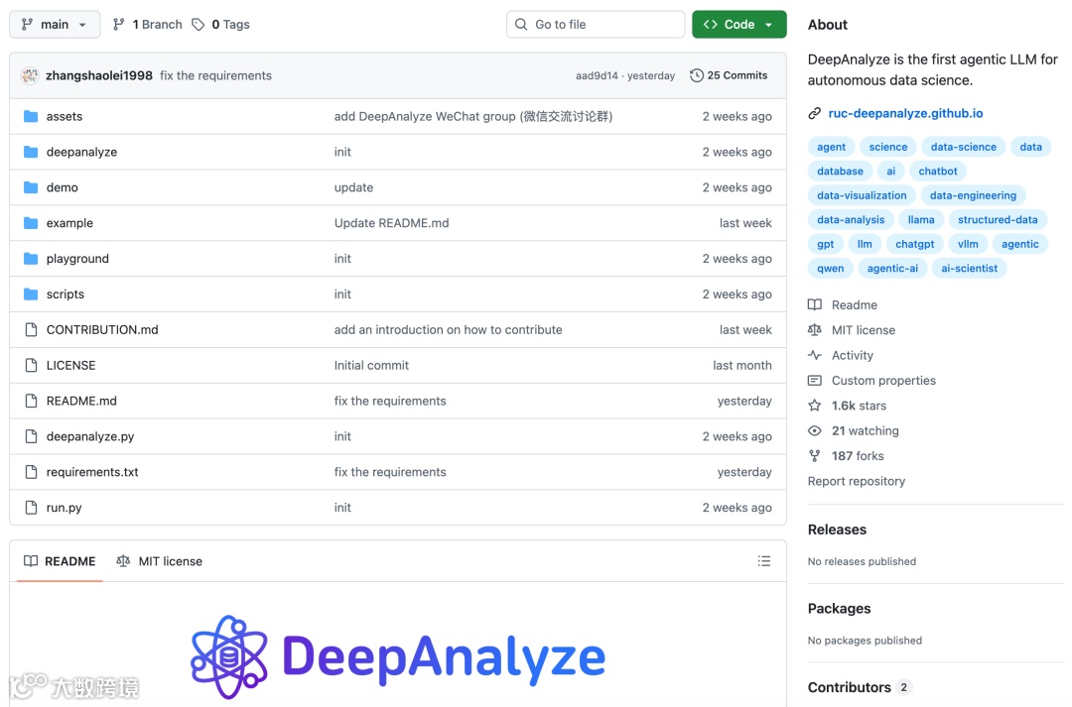Open CONTRIBUTION.md file
The height and width of the screenshot is (707, 1072).
(102, 330)
